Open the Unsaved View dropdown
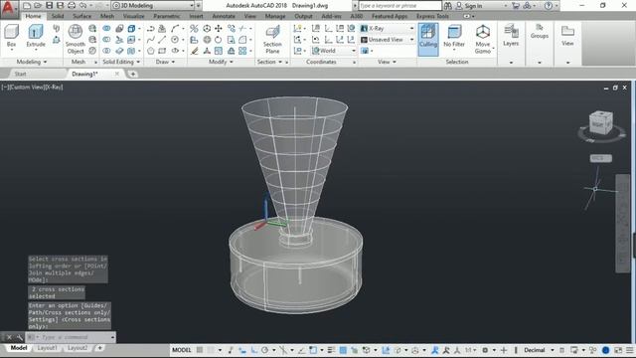The image size is (636, 358). [388, 40]
